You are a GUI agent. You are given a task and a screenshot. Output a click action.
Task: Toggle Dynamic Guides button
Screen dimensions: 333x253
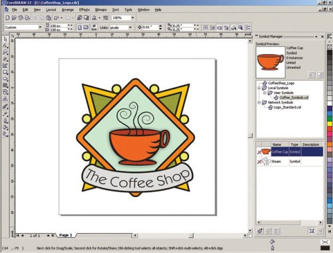pyautogui.click(x=226, y=27)
